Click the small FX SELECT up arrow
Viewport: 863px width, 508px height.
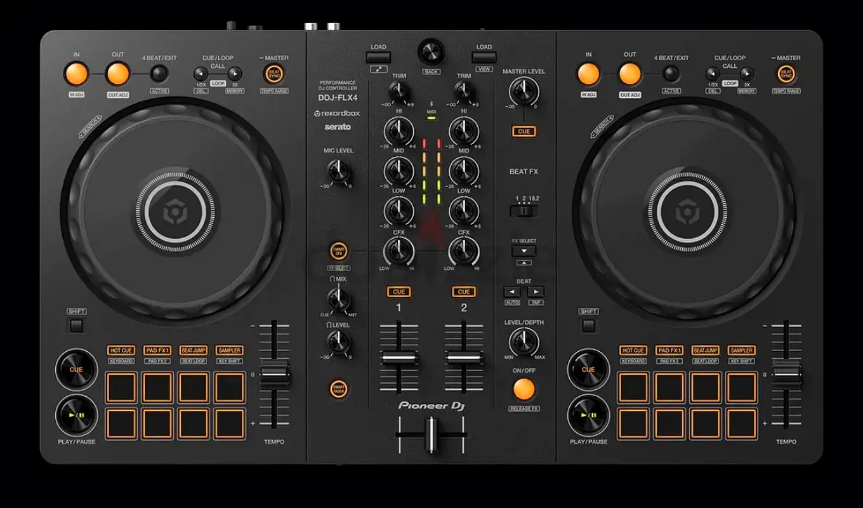(x=524, y=262)
